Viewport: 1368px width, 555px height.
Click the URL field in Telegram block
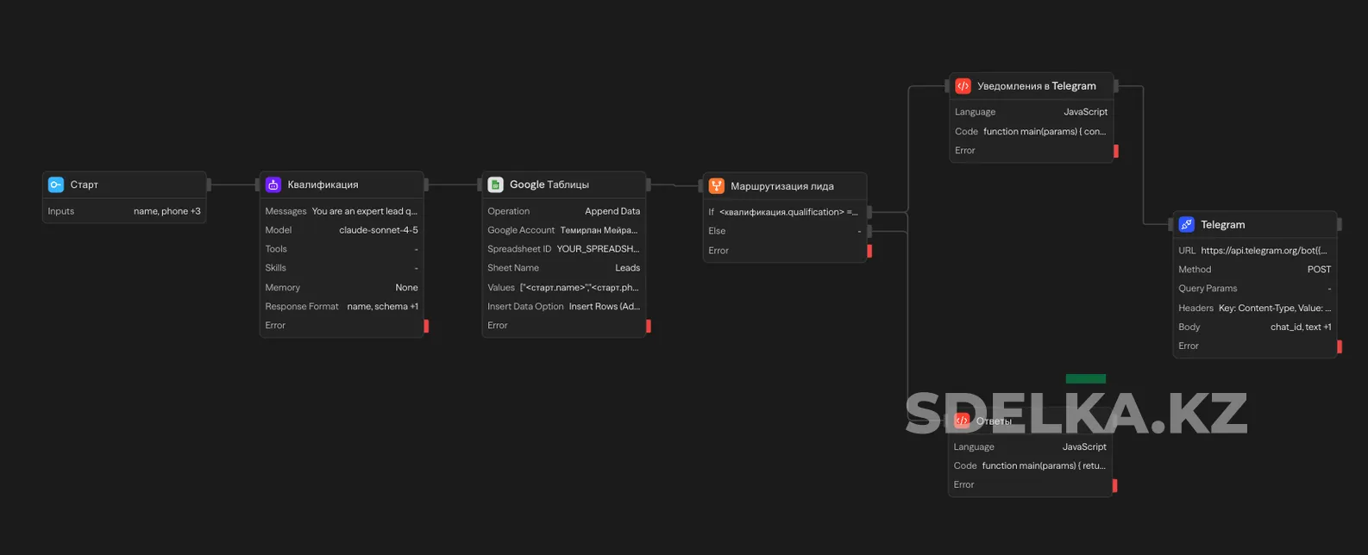1254,251
